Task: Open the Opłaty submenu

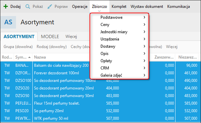Action: [x=119, y=60]
